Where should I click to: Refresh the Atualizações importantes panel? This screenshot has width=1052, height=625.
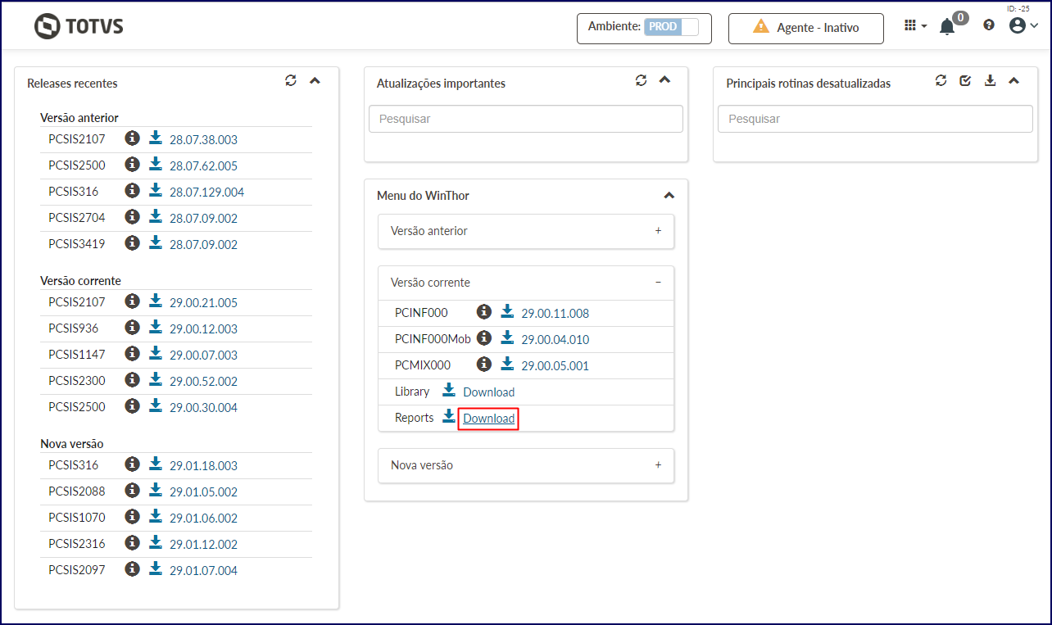pyautogui.click(x=641, y=80)
